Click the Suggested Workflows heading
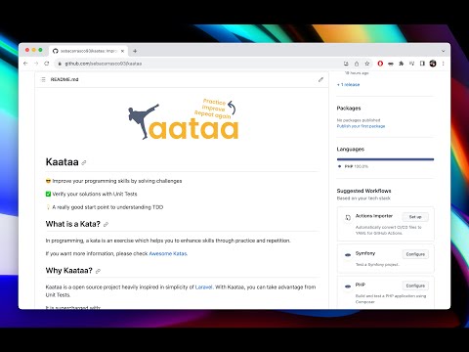This screenshot has height=352, width=469. [x=363, y=191]
